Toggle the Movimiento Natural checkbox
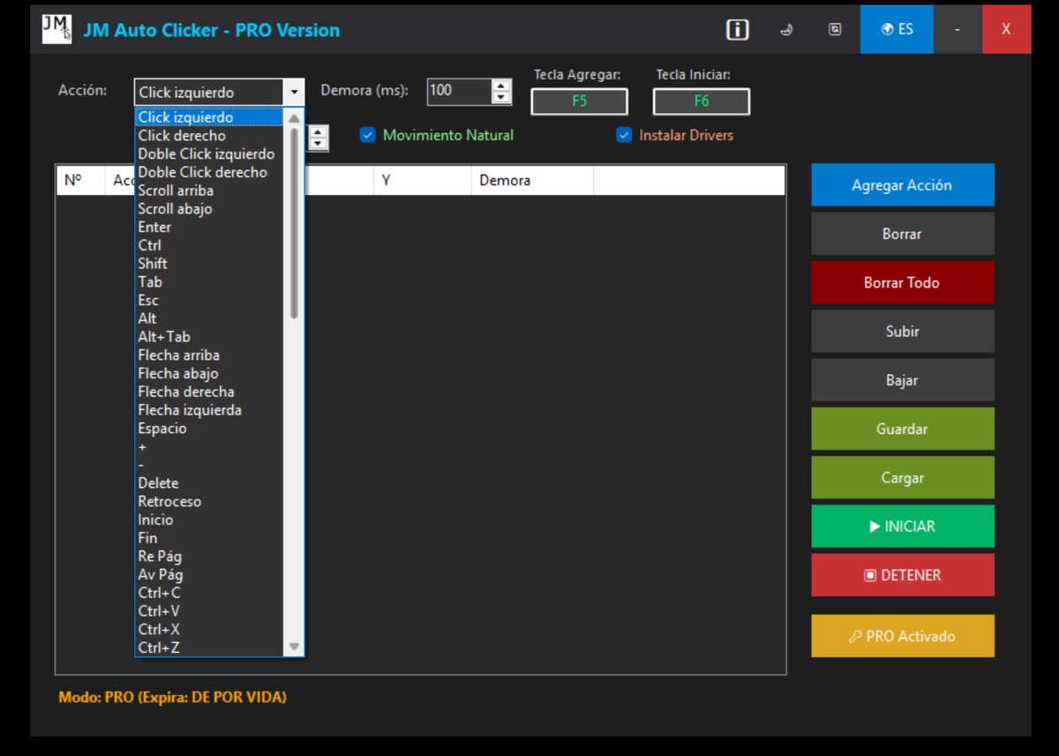The image size is (1059, 756). pyautogui.click(x=368, y=136)
